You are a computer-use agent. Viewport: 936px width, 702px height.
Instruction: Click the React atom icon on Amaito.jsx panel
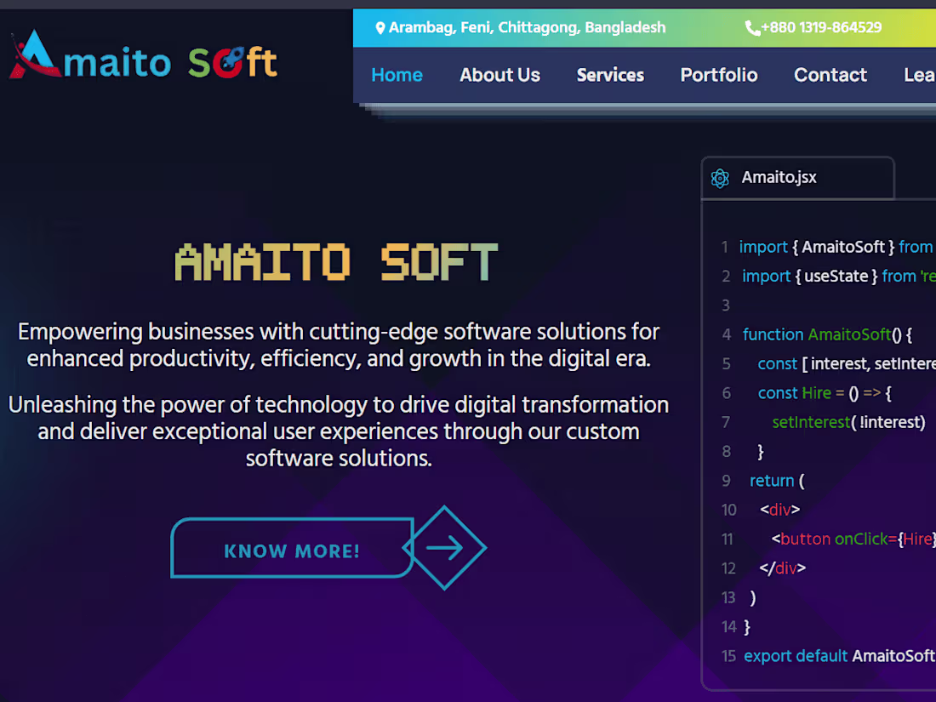[x=721, y=178]
